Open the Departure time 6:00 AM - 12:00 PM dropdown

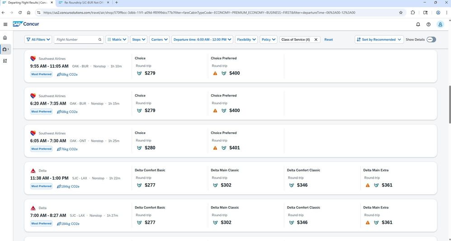[x=202, y=40]
